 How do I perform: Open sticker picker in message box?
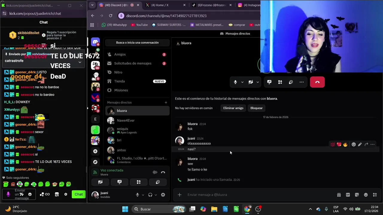357,195
